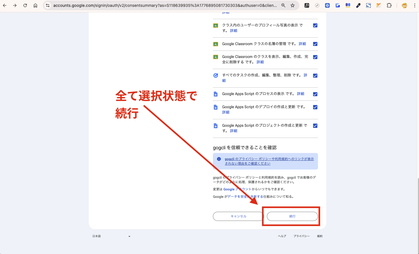Click the 続行 continue button

coord(292,216)
